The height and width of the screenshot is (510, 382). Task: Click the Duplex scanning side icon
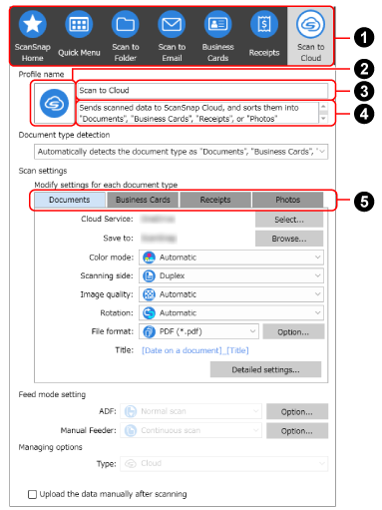click(149, 275)
